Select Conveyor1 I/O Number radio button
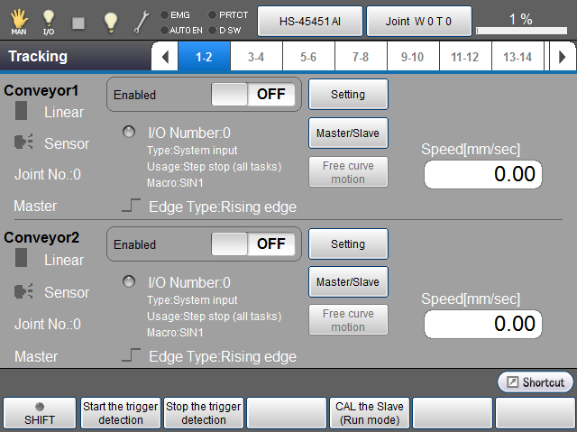Screen dimensions: 577x432 (x=129, y=133)
